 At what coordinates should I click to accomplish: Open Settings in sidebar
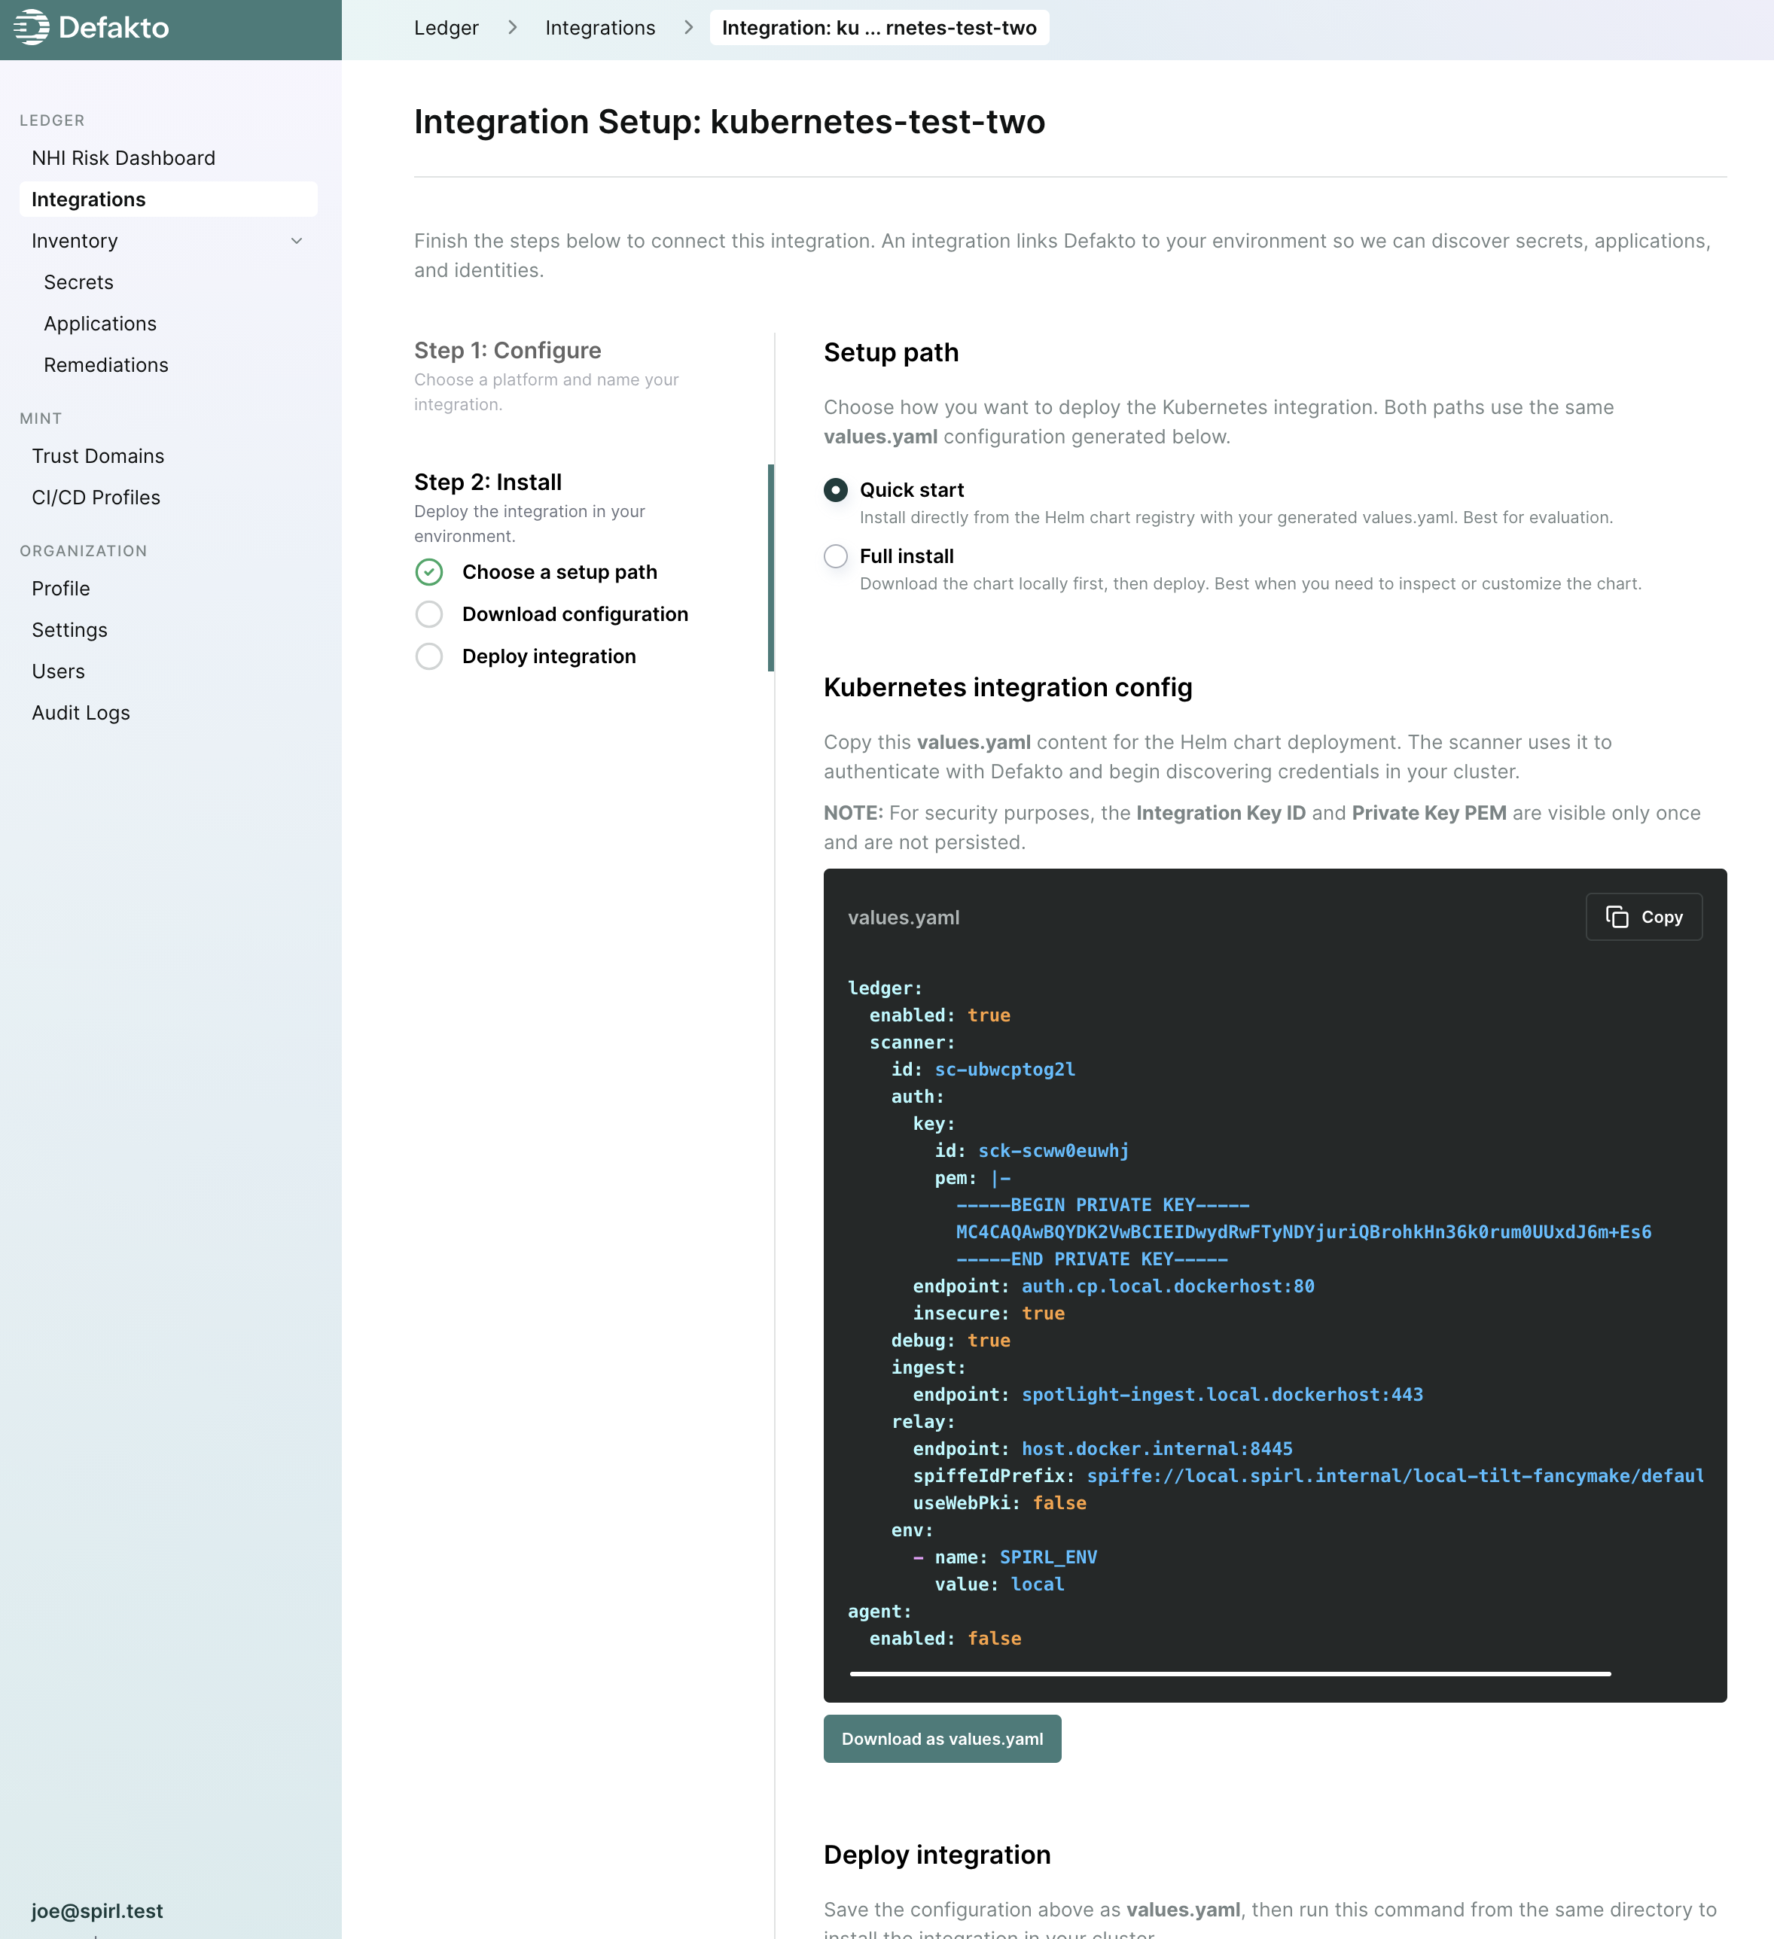169,630
